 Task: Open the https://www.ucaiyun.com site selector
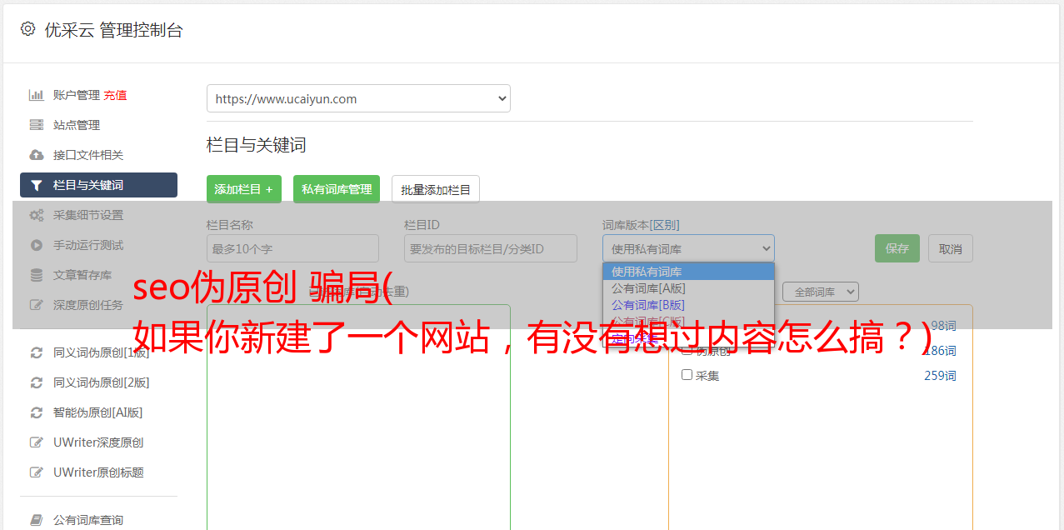[358, 98]
